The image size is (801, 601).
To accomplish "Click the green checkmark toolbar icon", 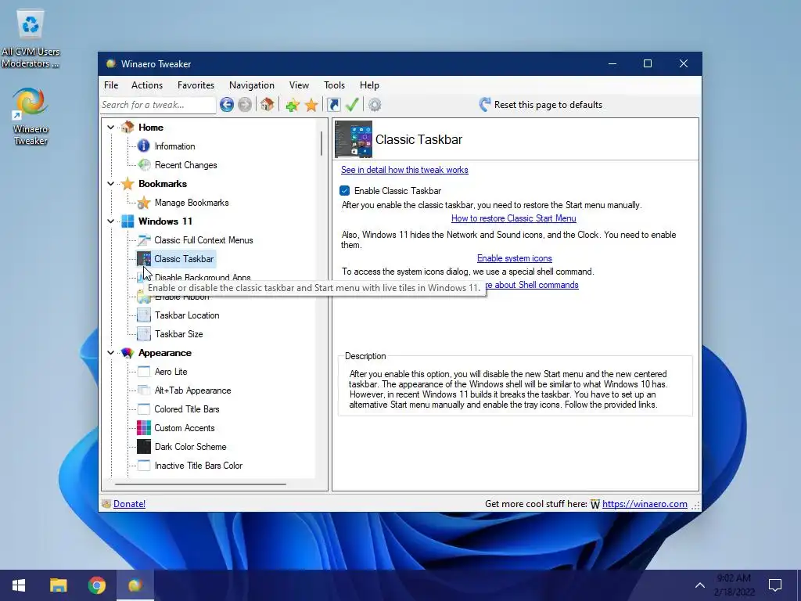I will [x=352, y=105].
